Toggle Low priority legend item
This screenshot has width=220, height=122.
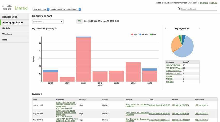pos(153,34)
